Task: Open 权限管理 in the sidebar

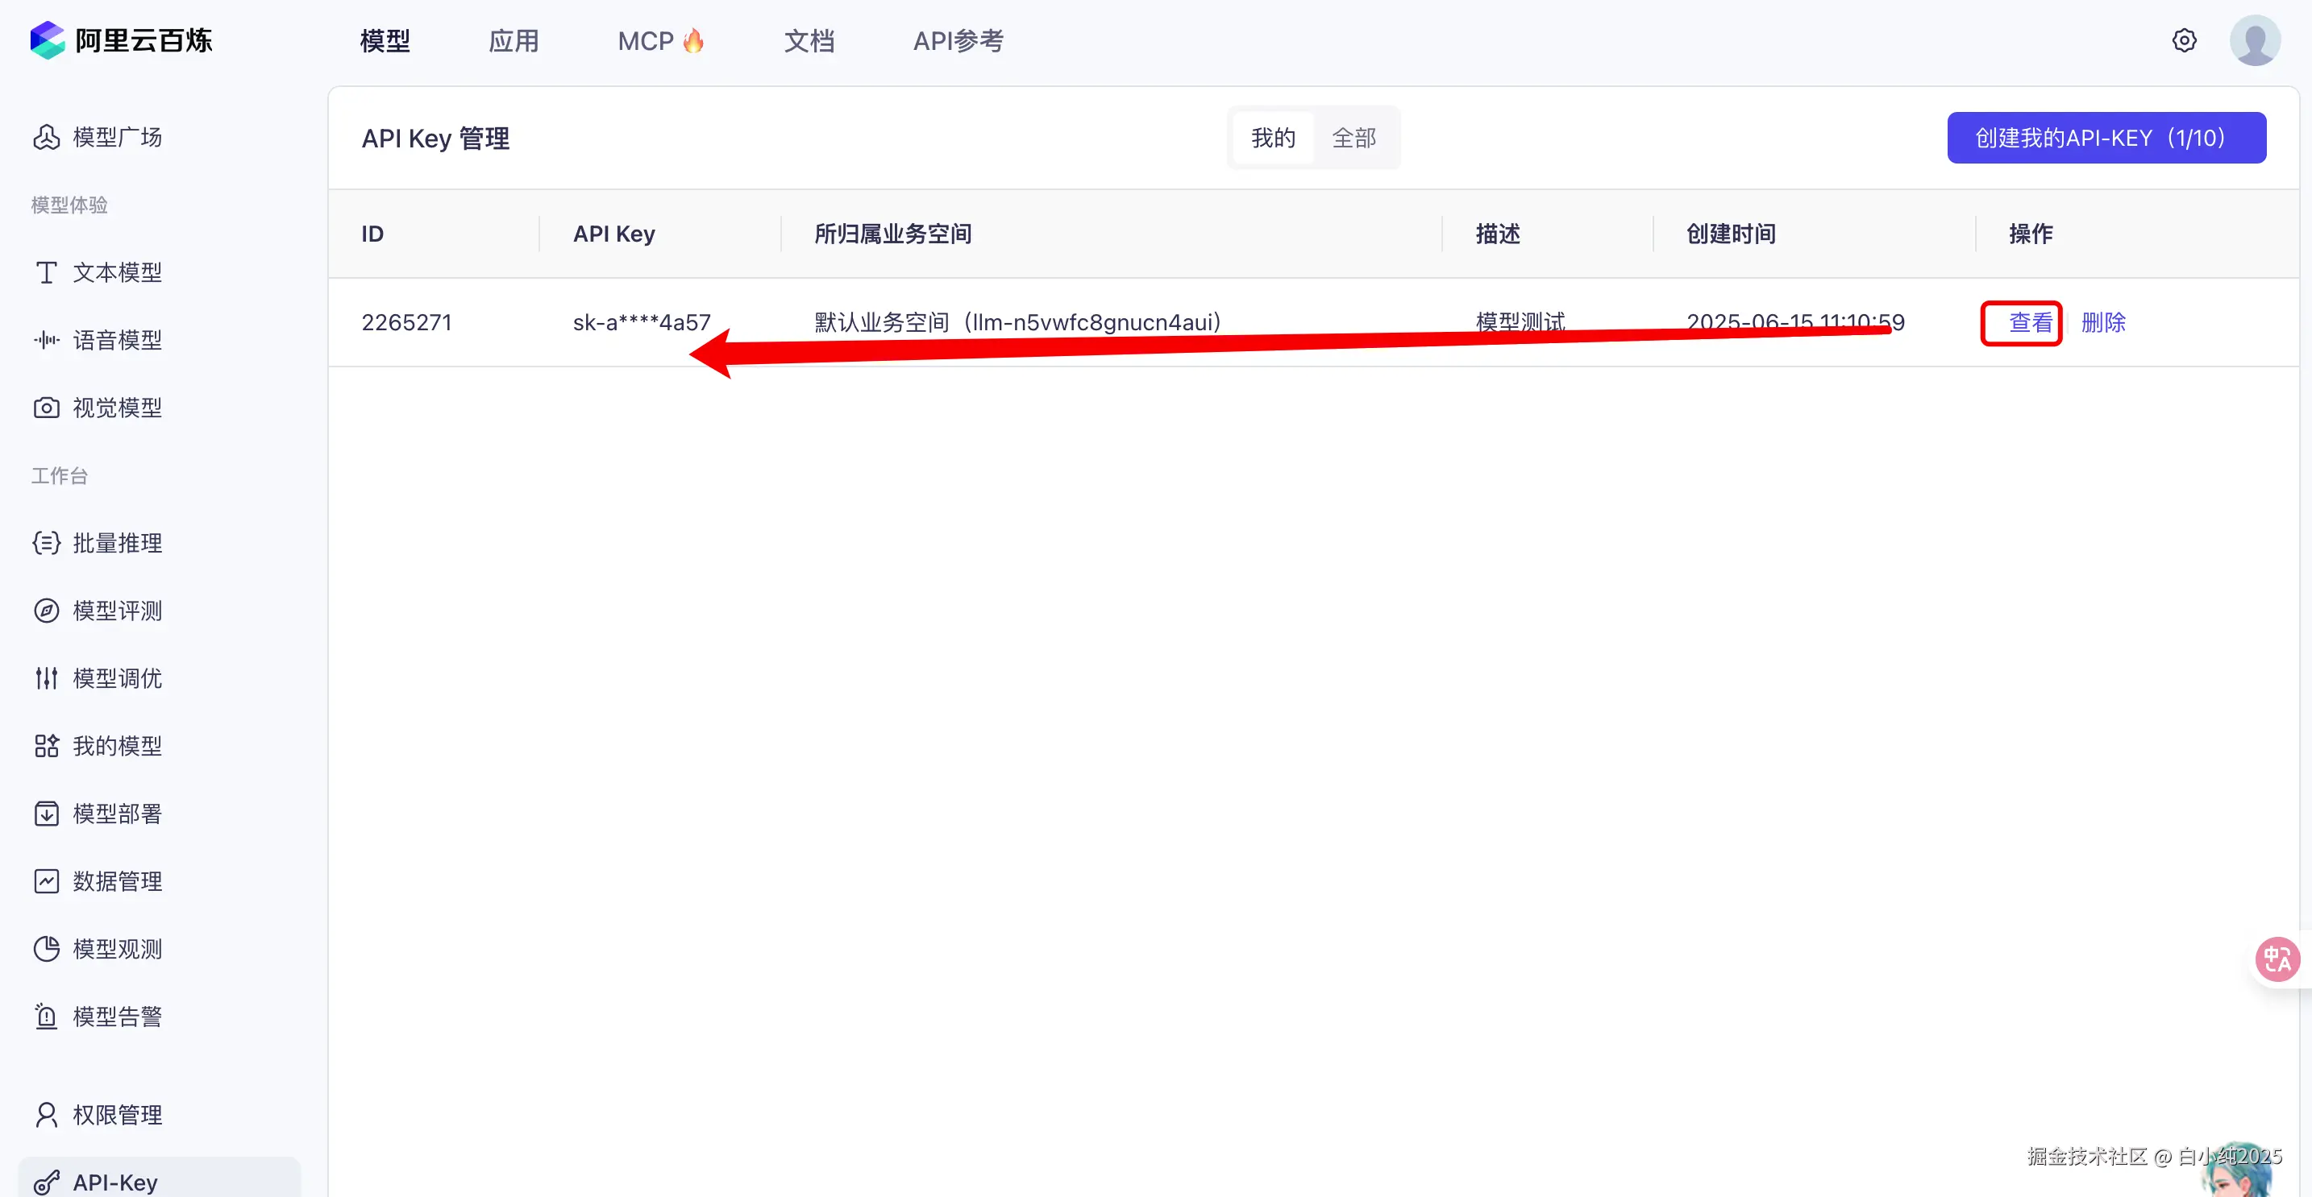Action: 117,1115
